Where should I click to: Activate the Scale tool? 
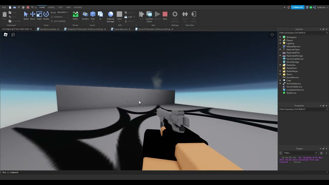pos(39,16)
